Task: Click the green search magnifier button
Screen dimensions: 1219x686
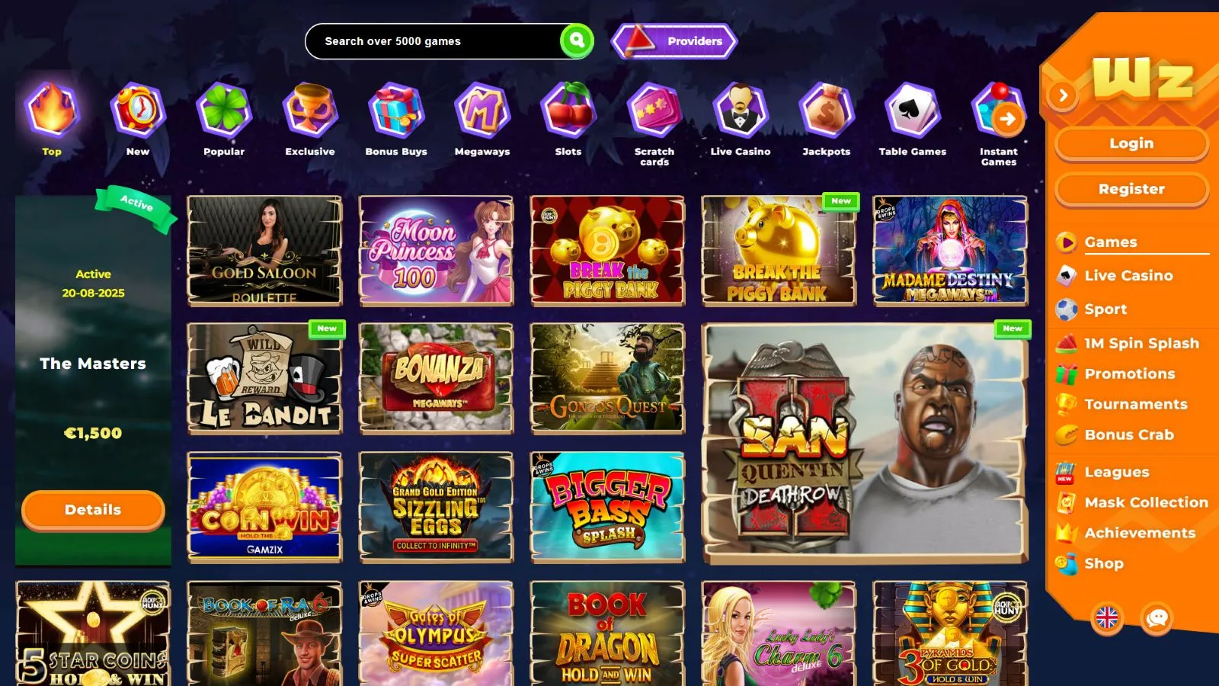Action: tap(577, 40)
